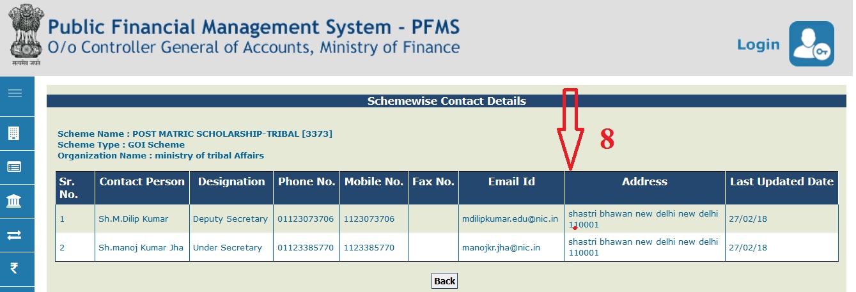This screenshot has height=292, width=856.
Task: Select the Sh.M.Dilip Kumar row
Action: [447, 219]
